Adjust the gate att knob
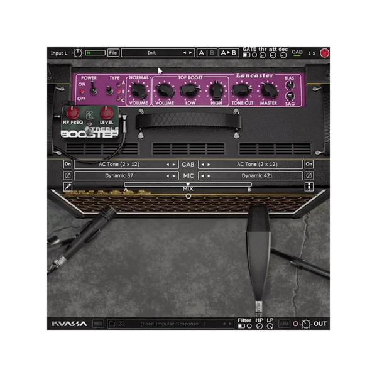Image resolution: width=377 pixels, height=377 pixels. pyautogui.click(x=273, y=55)
